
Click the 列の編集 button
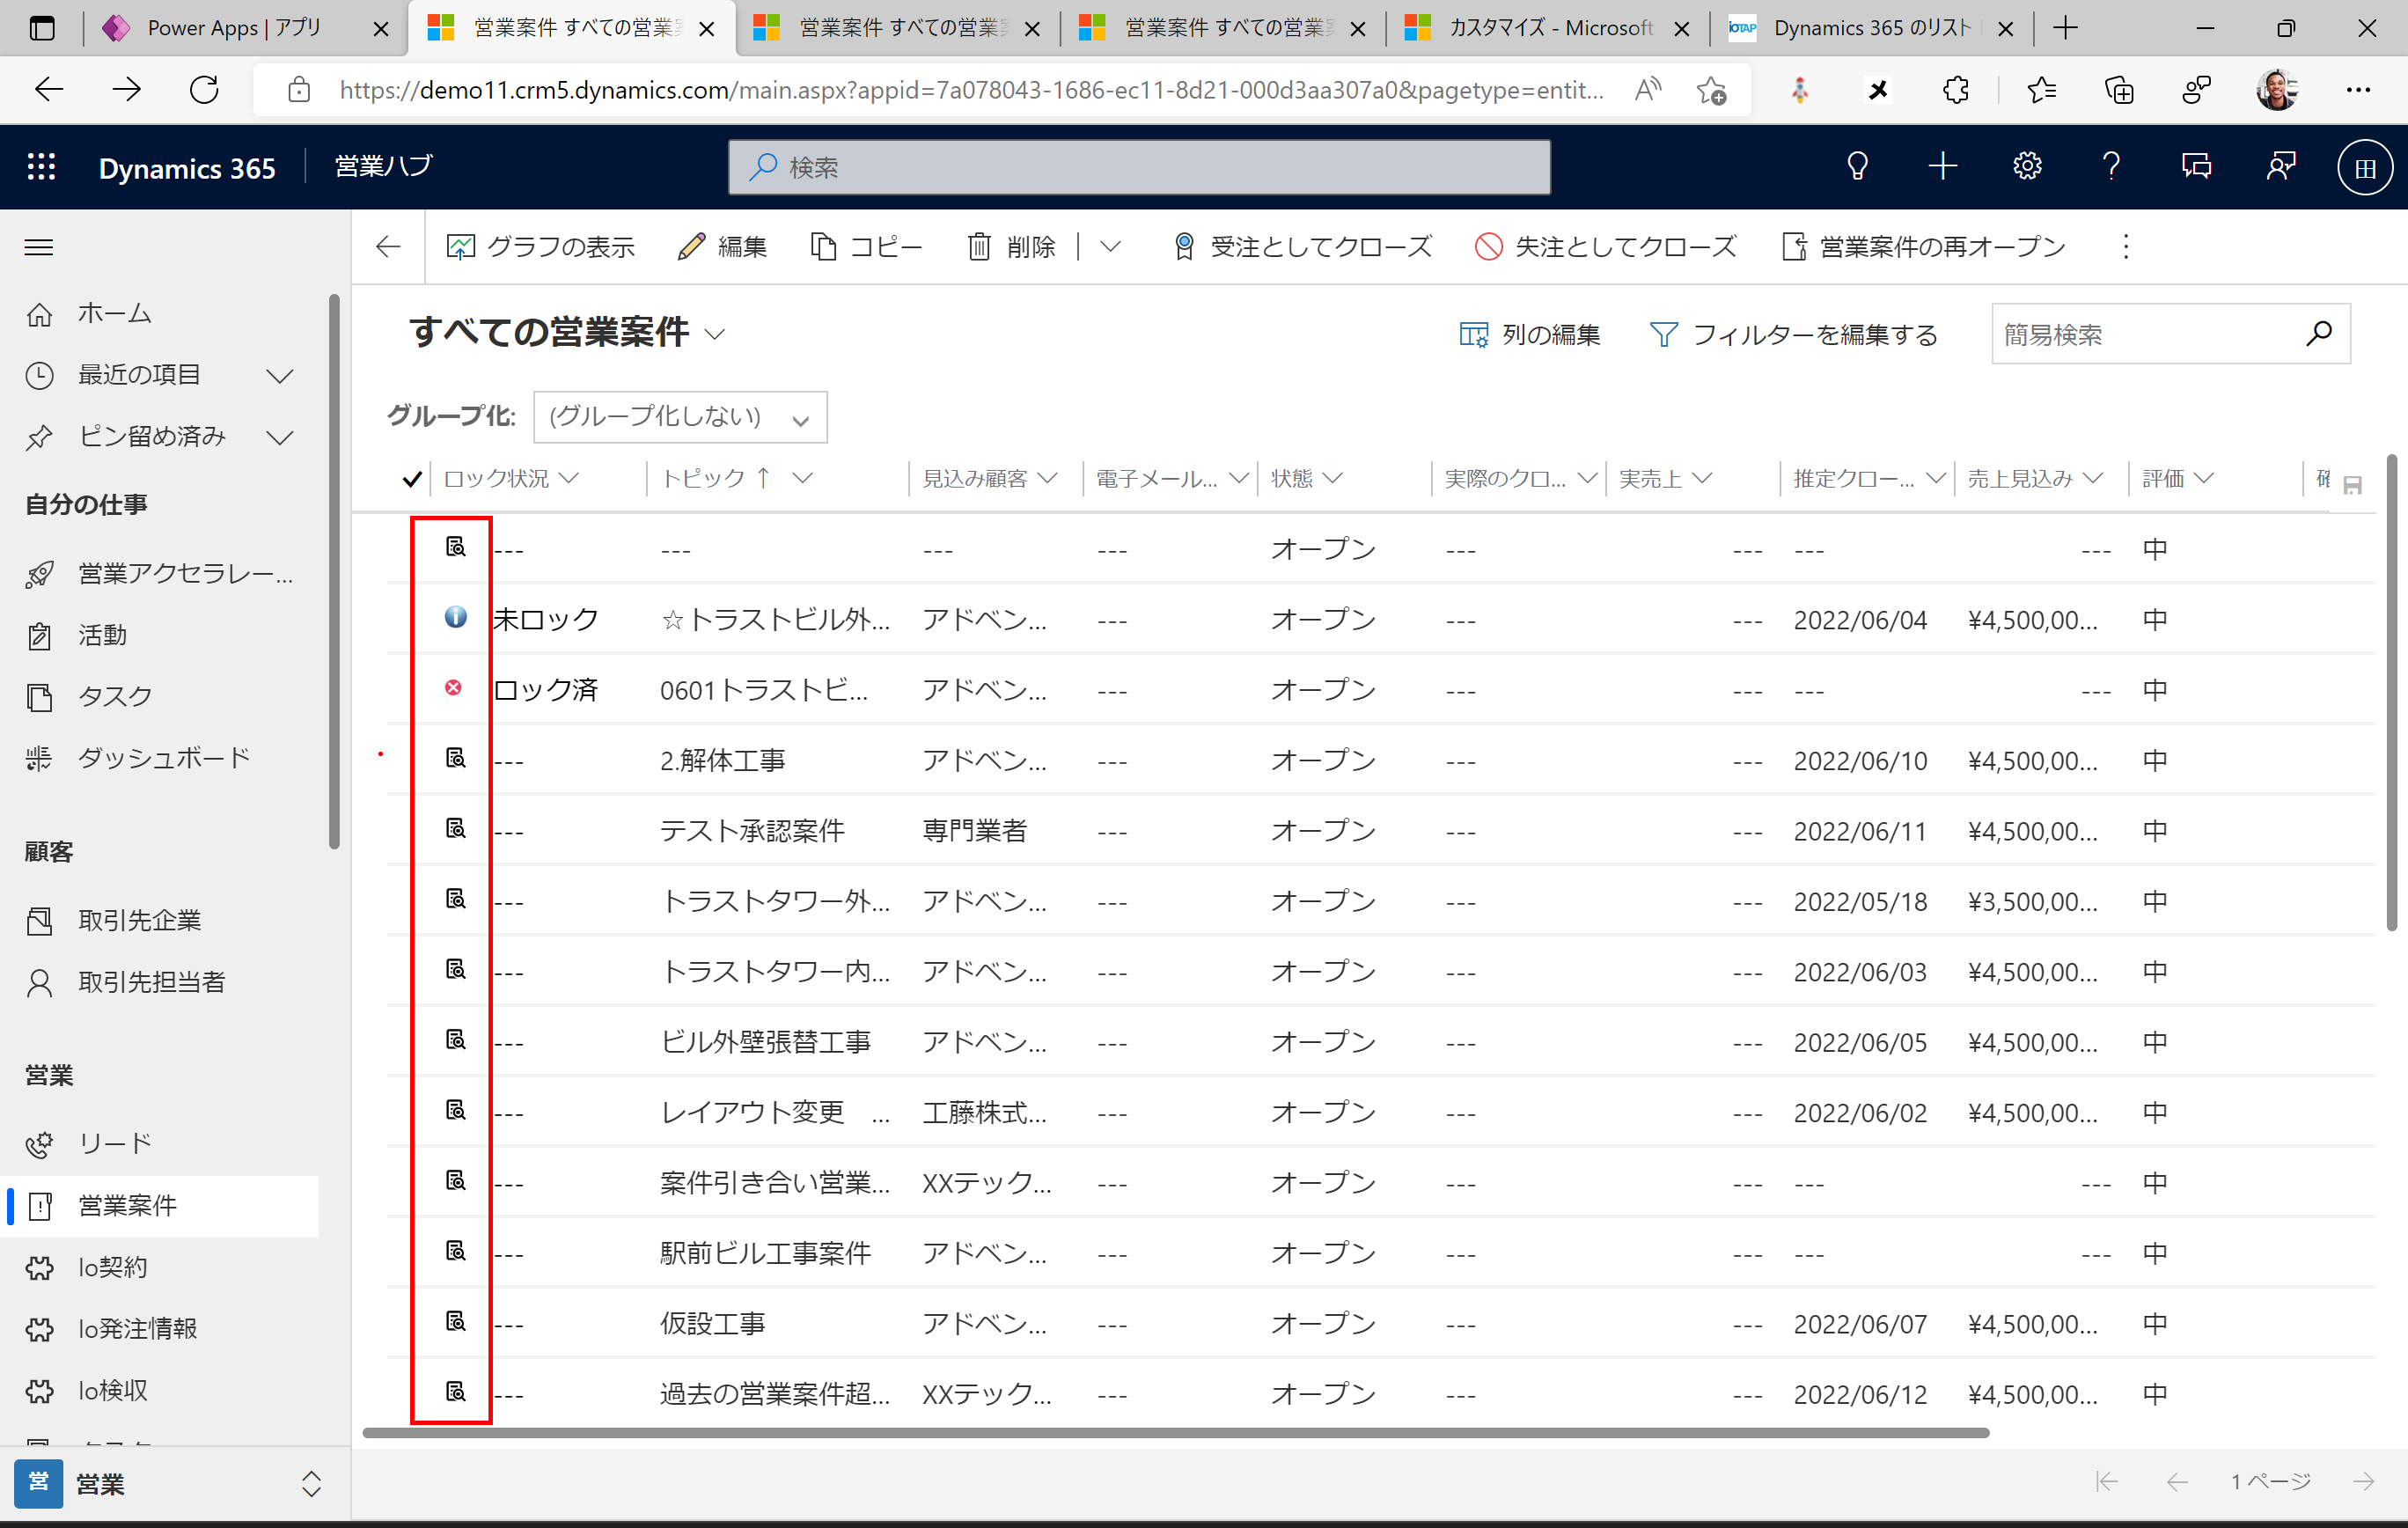pyautogui.click(x=1530, y=335)
